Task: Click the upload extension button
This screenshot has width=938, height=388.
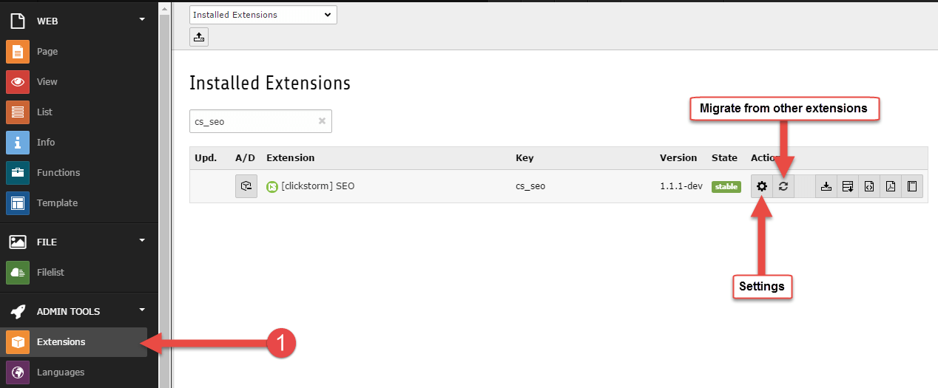Action: pos(199,36)
